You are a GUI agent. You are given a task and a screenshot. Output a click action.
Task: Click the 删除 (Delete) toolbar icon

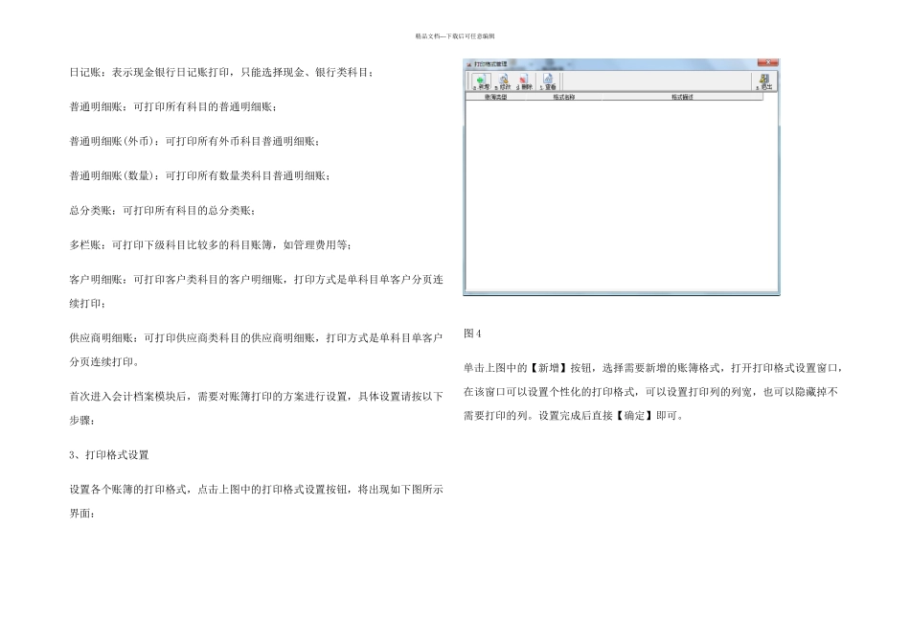point(524,81)
